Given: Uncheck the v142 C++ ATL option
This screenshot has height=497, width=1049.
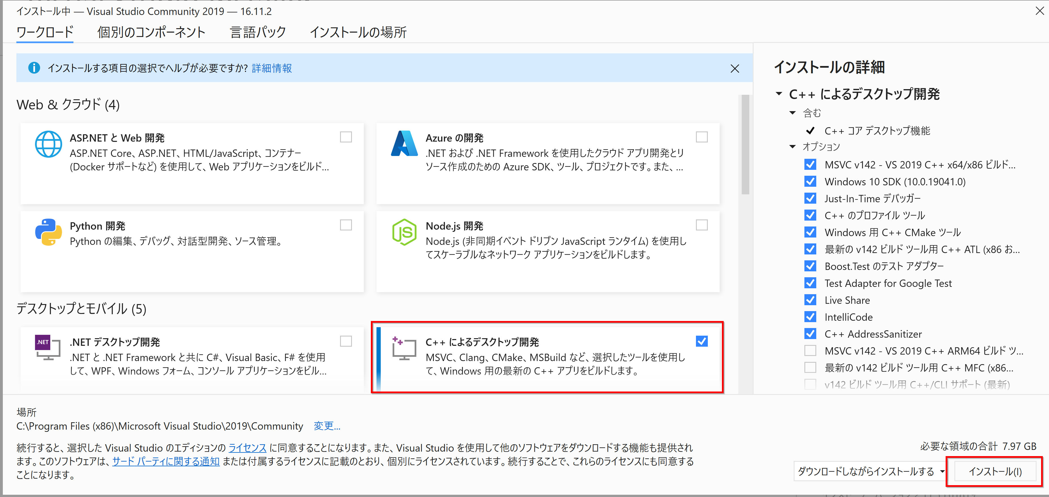Looking at the screenshot, I should (810, 249).
